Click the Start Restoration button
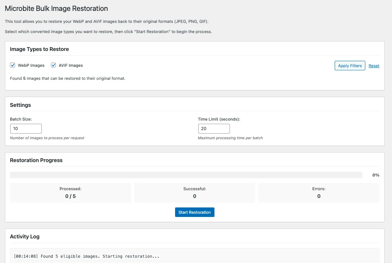The height and width of the screenshot is (263, 392). 194,212
